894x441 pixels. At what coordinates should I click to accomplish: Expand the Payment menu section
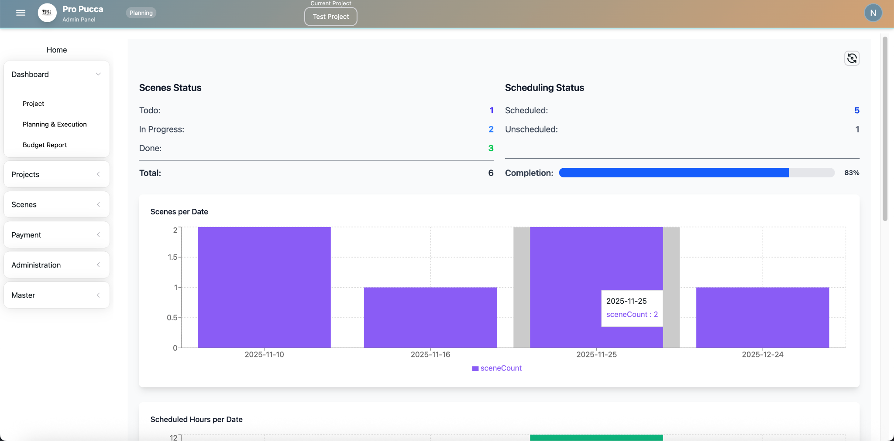(x=56, y=235)
